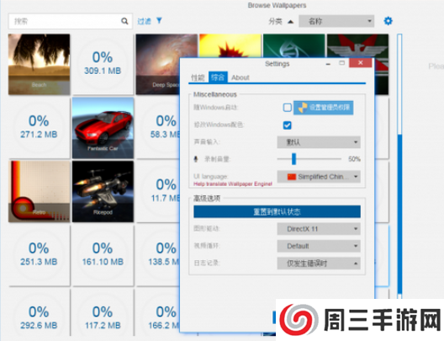Screen dimensions: 444x341
Task: Click the Miscellaneous group heading
Action: 215,94
